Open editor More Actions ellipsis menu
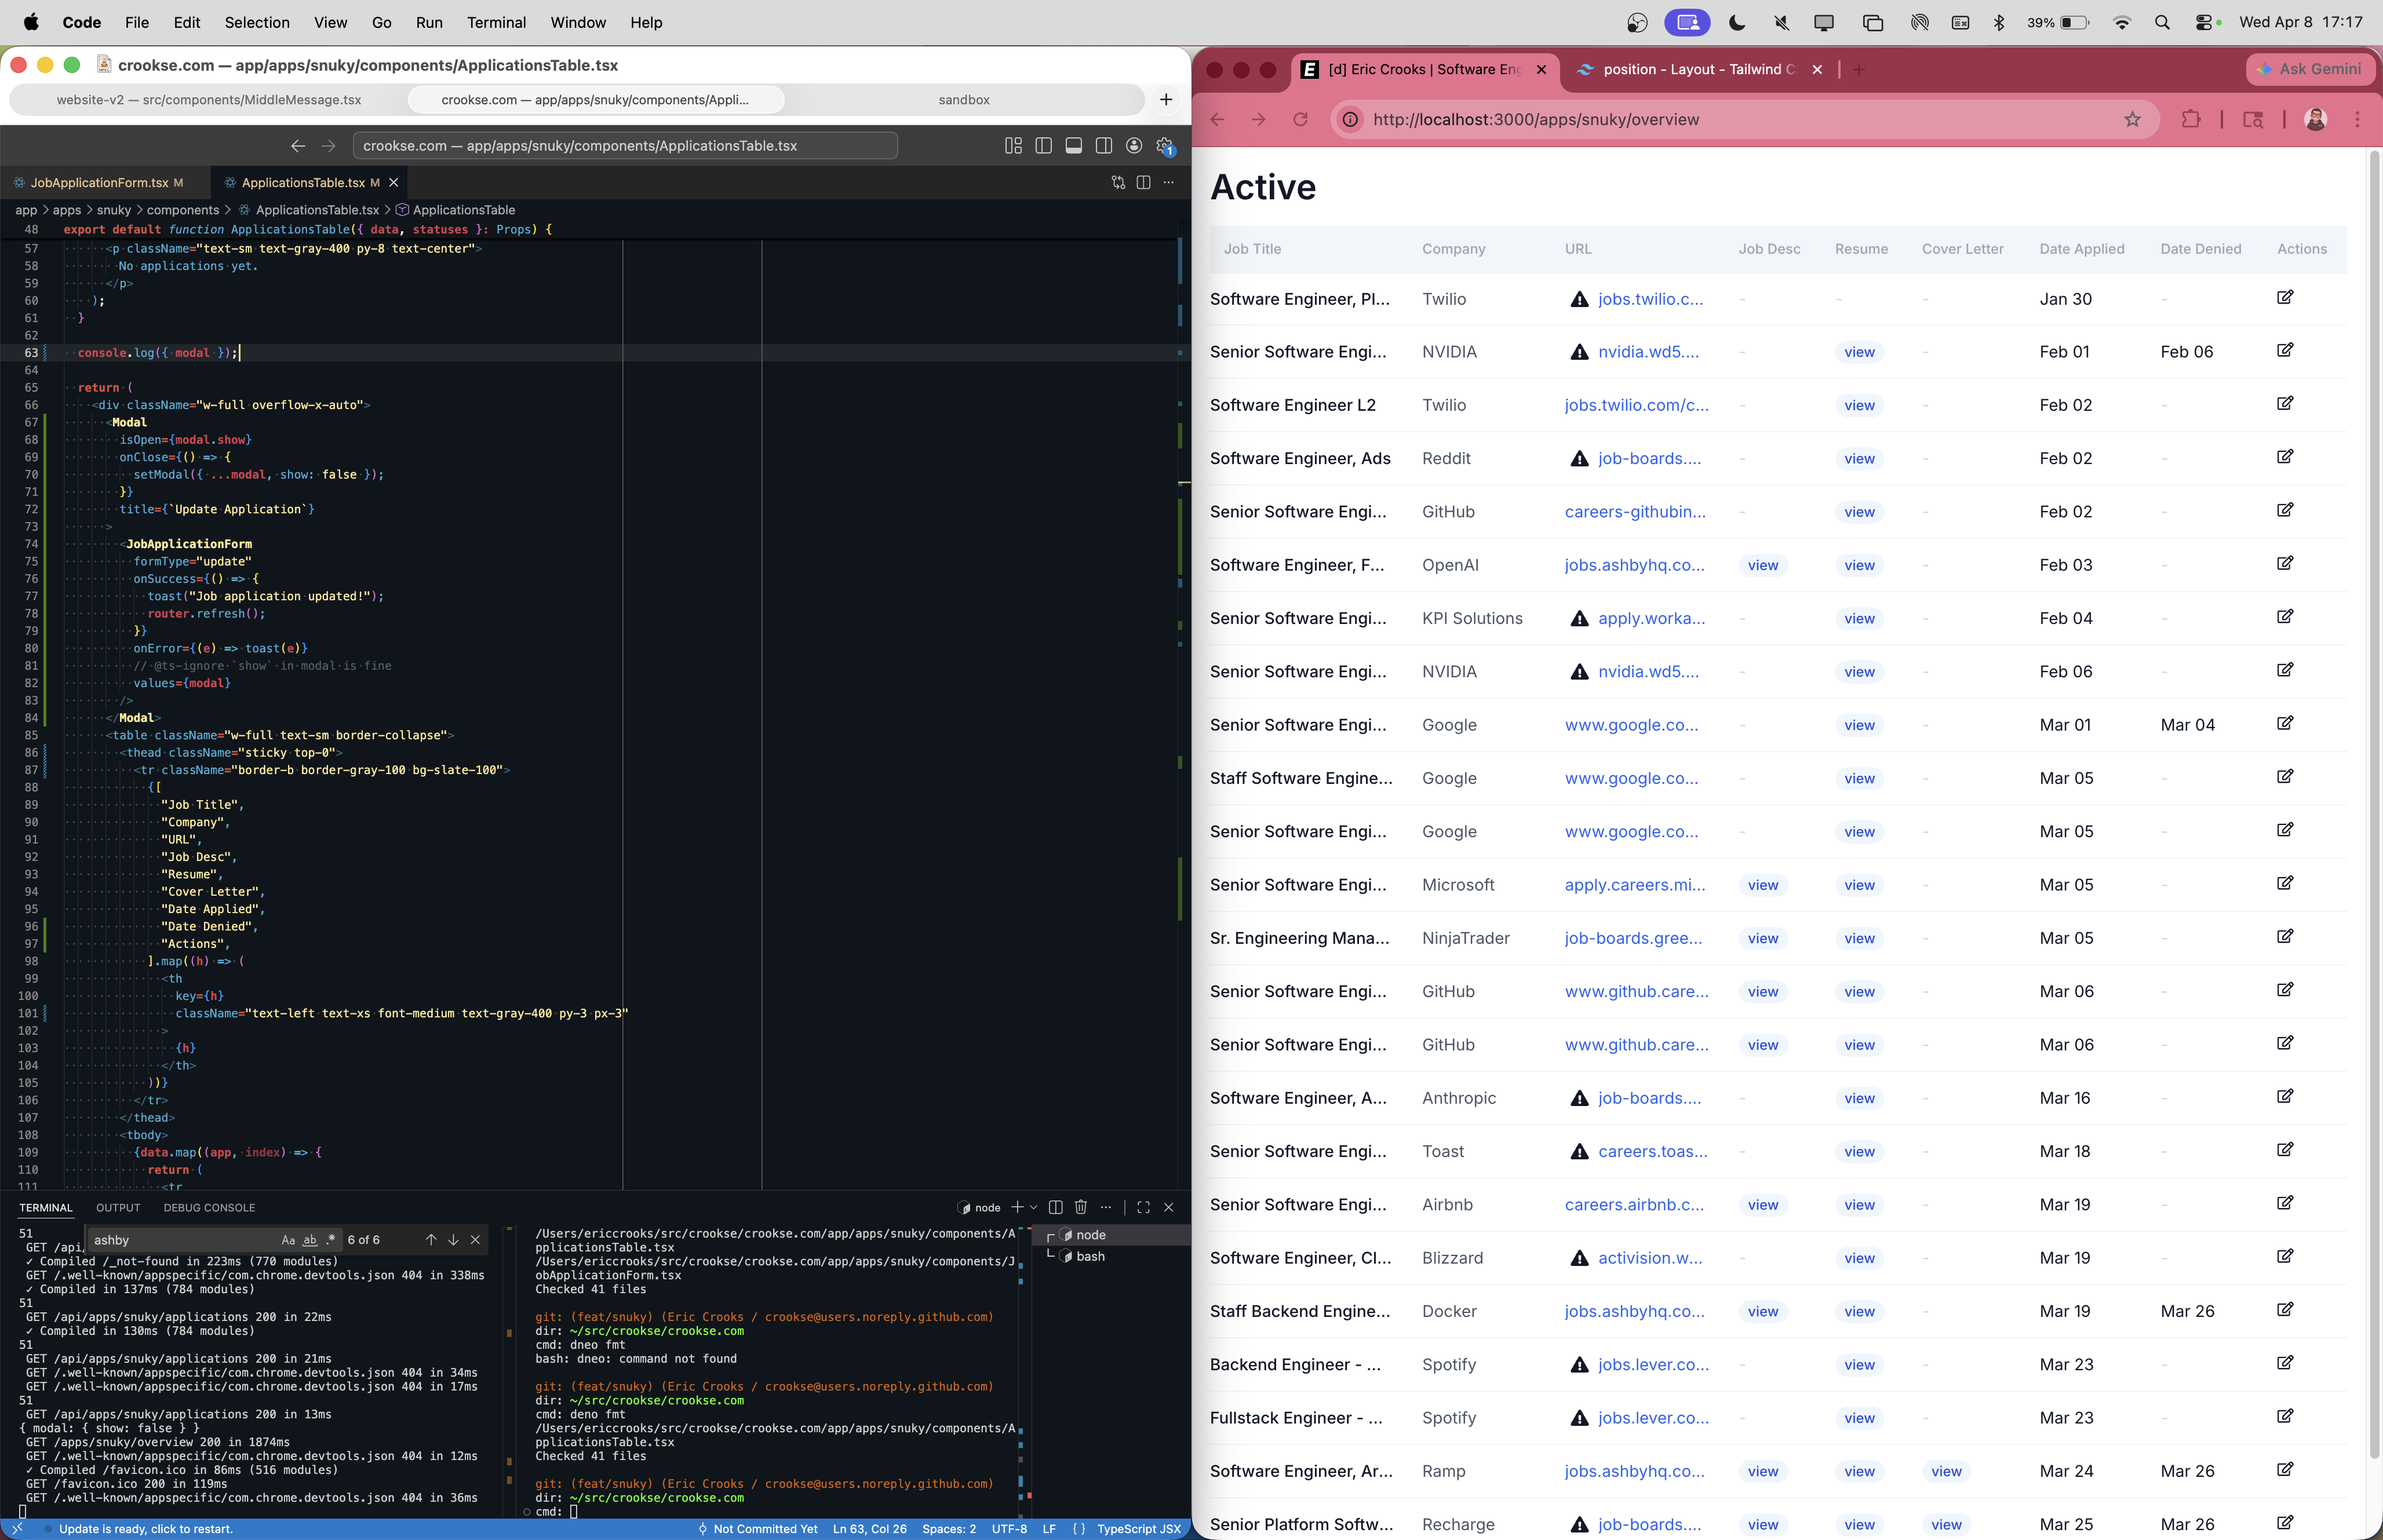The height and width of the screenshot is (1540, 2383). click(1168, 182)
